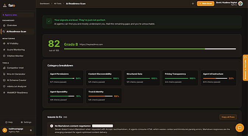Click the robots.txt Analyzer shield icon
248x136 pixels.
pyautogui.click(x=4, y=86)
